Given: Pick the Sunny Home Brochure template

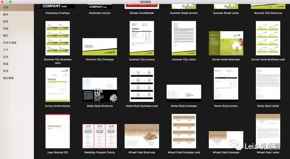Looking at the screenshot, I should (x=226, y=43).
